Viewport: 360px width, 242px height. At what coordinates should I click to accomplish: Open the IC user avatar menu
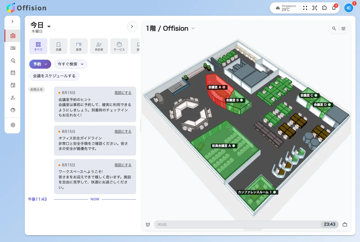tap(349, 8)
